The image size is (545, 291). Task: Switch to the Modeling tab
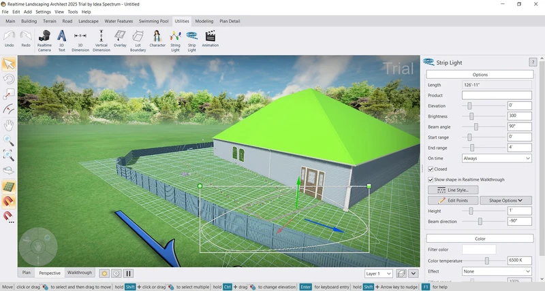[204, 21]
